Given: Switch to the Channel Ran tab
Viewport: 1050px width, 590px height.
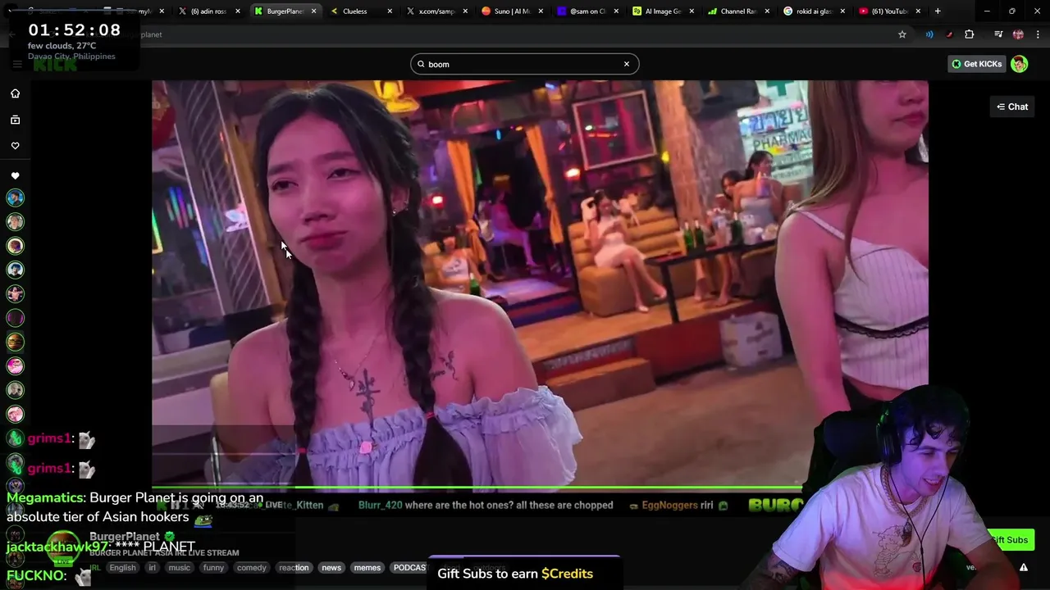Looking at the screenshot, I should click(737, 11).
